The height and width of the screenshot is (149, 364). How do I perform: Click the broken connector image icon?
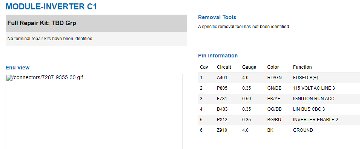click(x=9, y=78)
